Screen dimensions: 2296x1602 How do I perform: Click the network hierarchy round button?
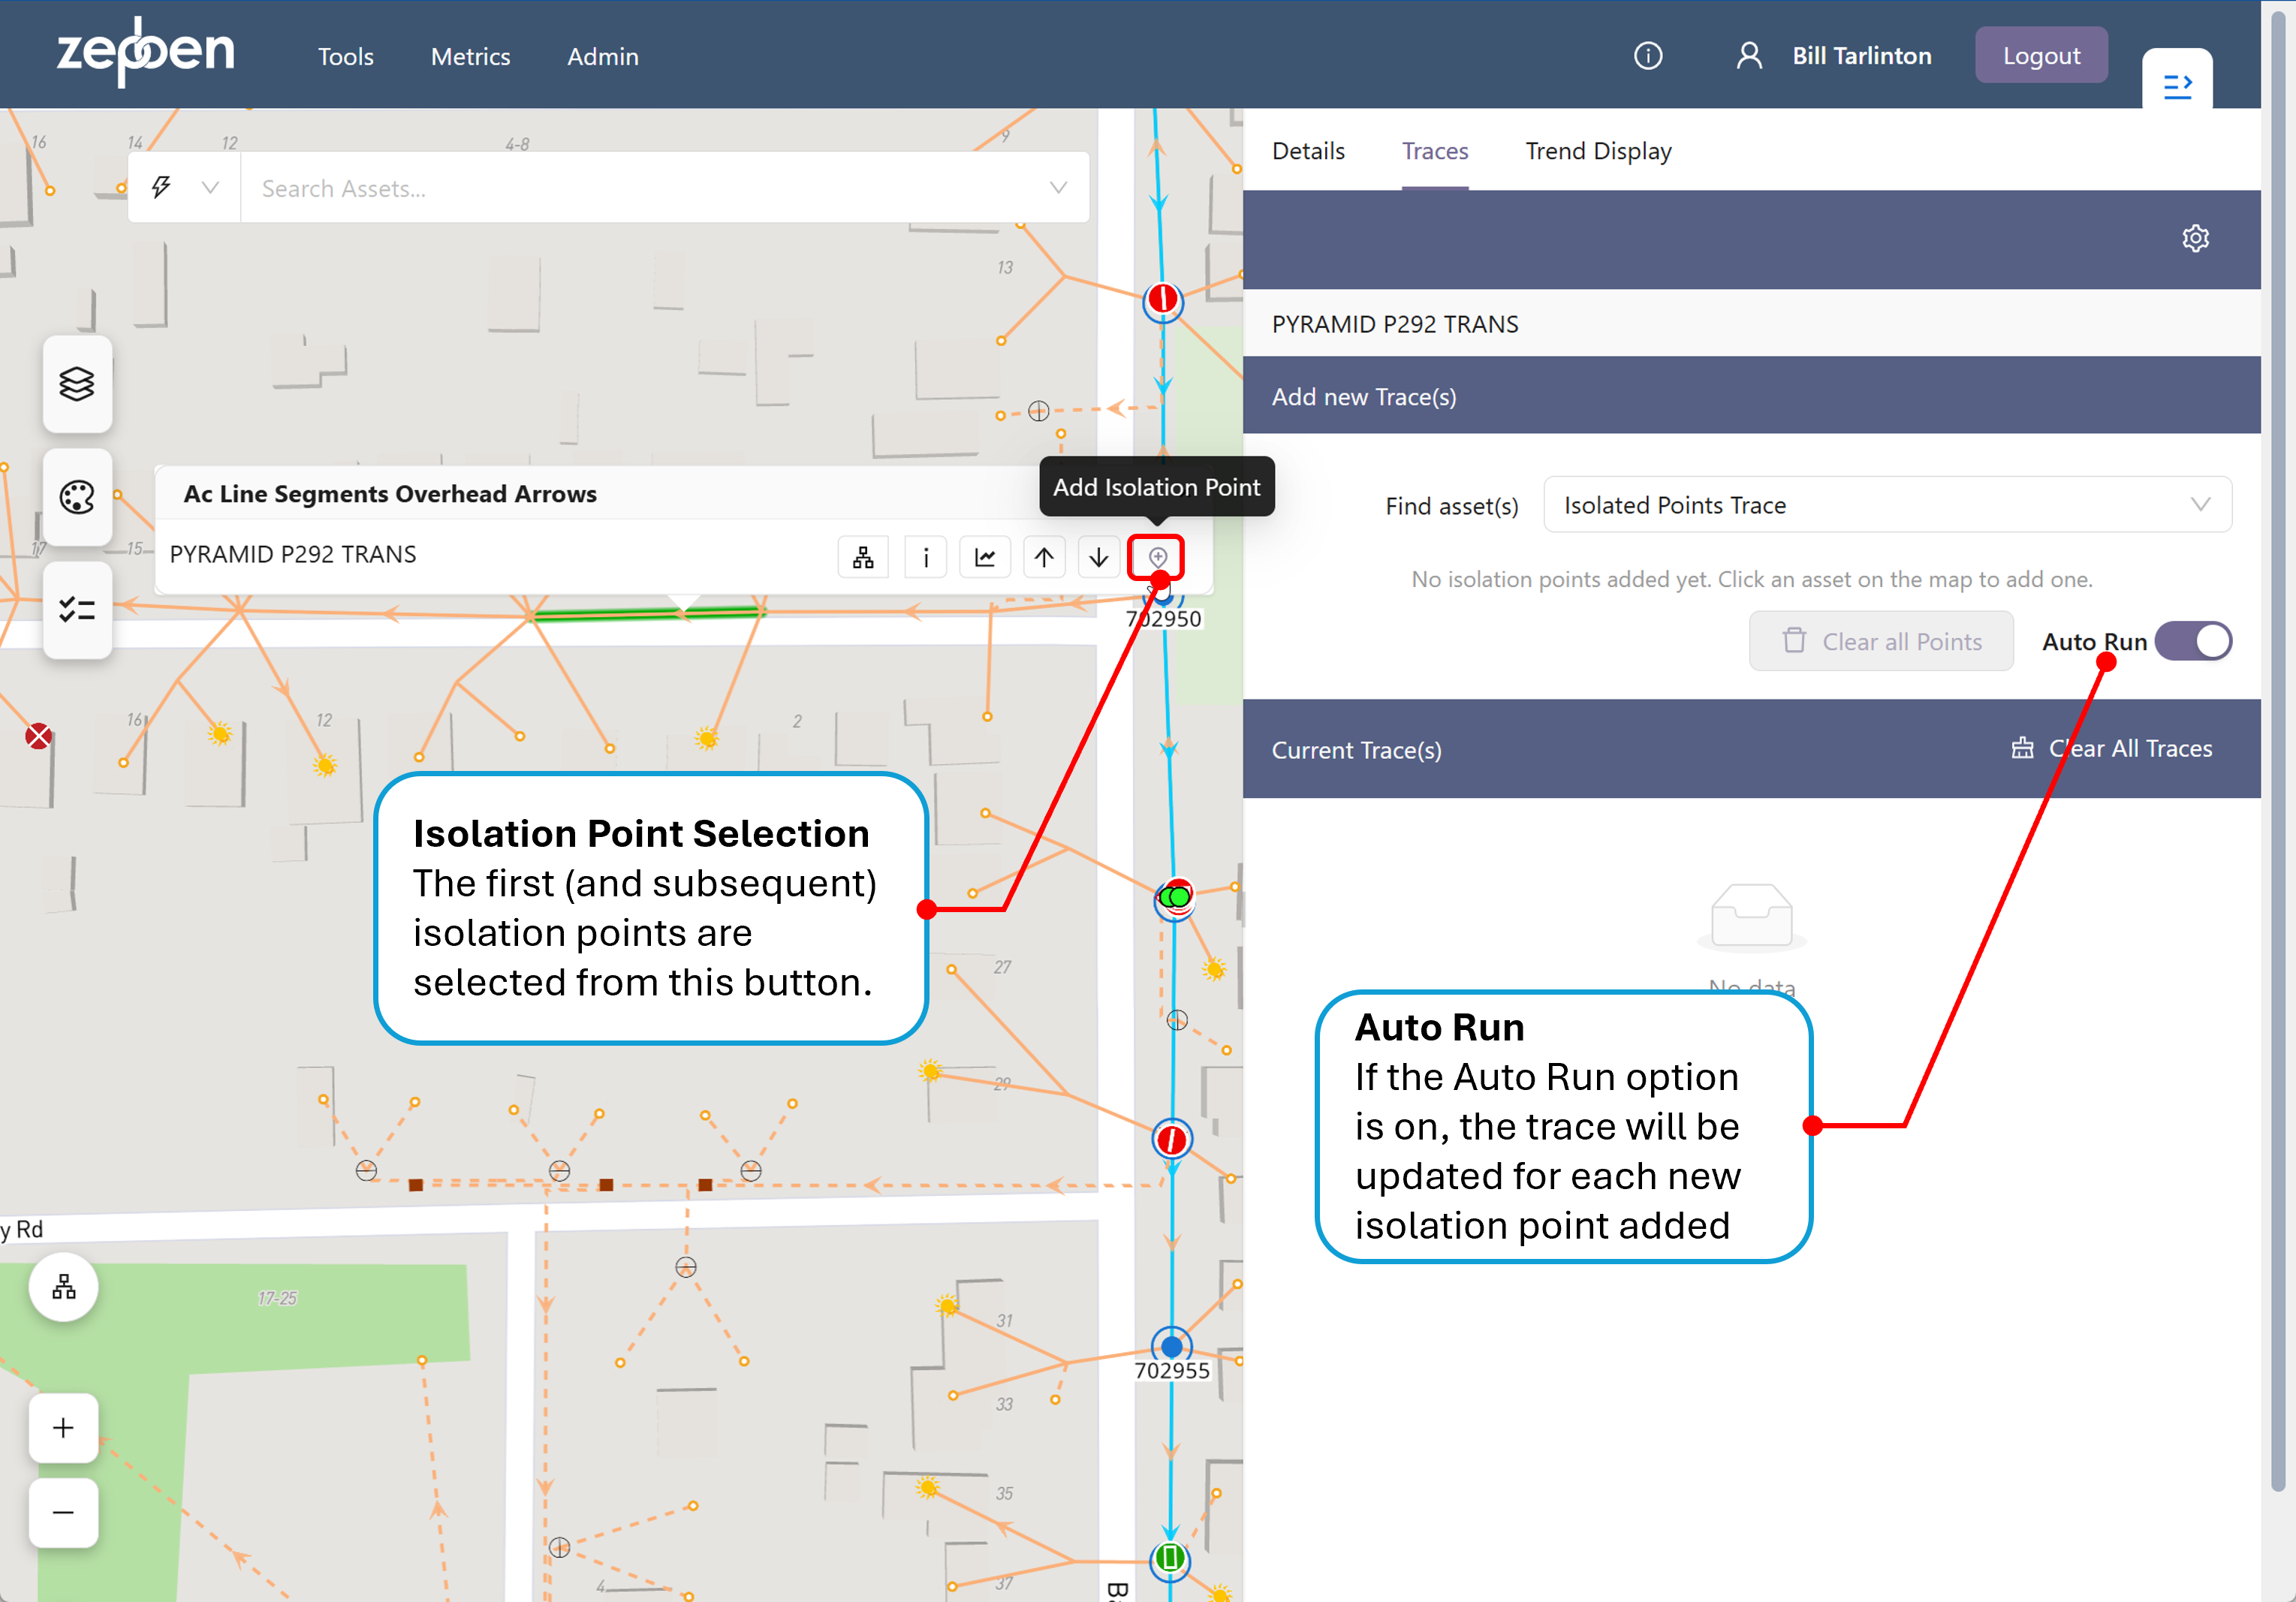(63, 1286)
